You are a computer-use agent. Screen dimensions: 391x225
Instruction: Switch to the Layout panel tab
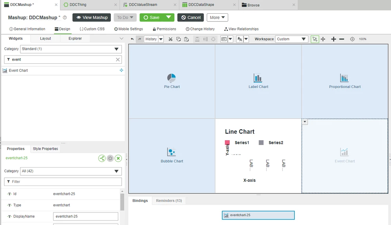tap(45, 39)
